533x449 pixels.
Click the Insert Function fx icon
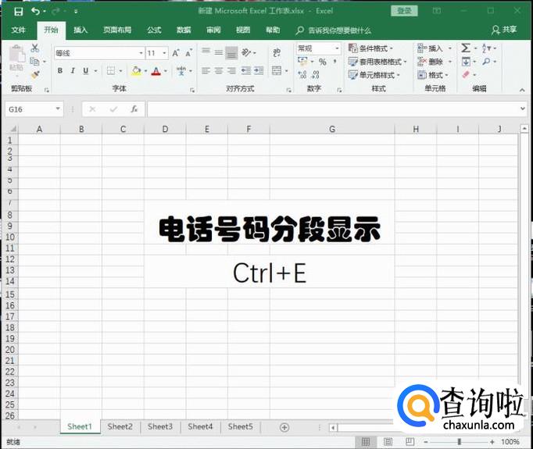coord(134,109)
